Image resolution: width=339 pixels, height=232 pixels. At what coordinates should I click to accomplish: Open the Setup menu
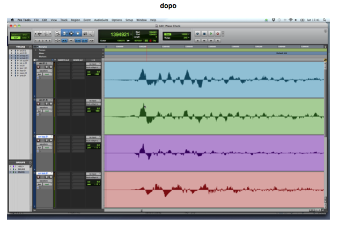click(x=129, y=20)
